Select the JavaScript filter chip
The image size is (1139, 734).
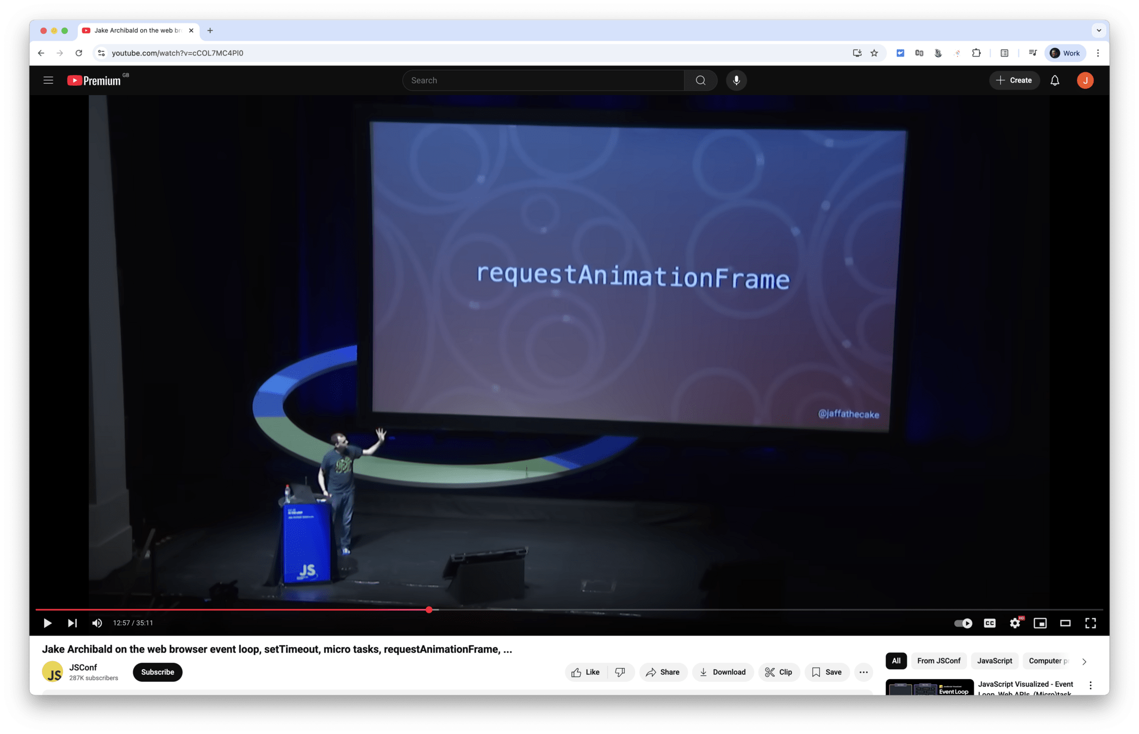click(x=994, y=661)
